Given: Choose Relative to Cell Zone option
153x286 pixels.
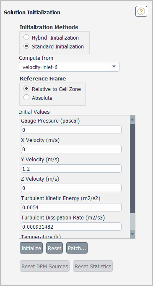Looking at the screenshot, I should click(26, 89).
